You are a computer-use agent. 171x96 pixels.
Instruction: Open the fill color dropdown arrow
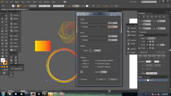15,6
